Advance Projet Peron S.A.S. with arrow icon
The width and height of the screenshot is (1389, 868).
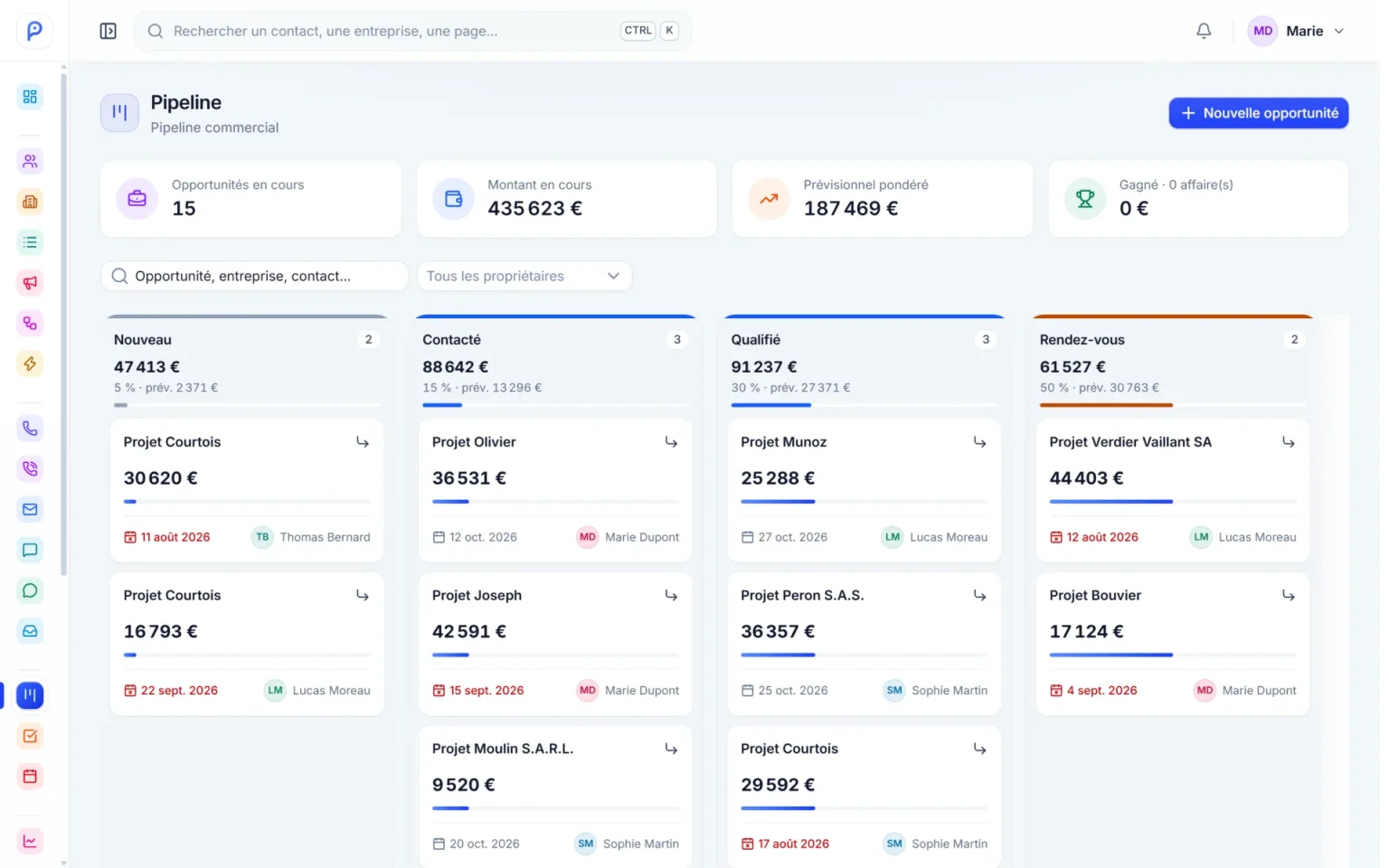click(x=979, y=595)
